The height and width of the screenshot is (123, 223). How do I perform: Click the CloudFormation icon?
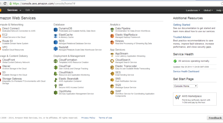(x=56, y=61)
